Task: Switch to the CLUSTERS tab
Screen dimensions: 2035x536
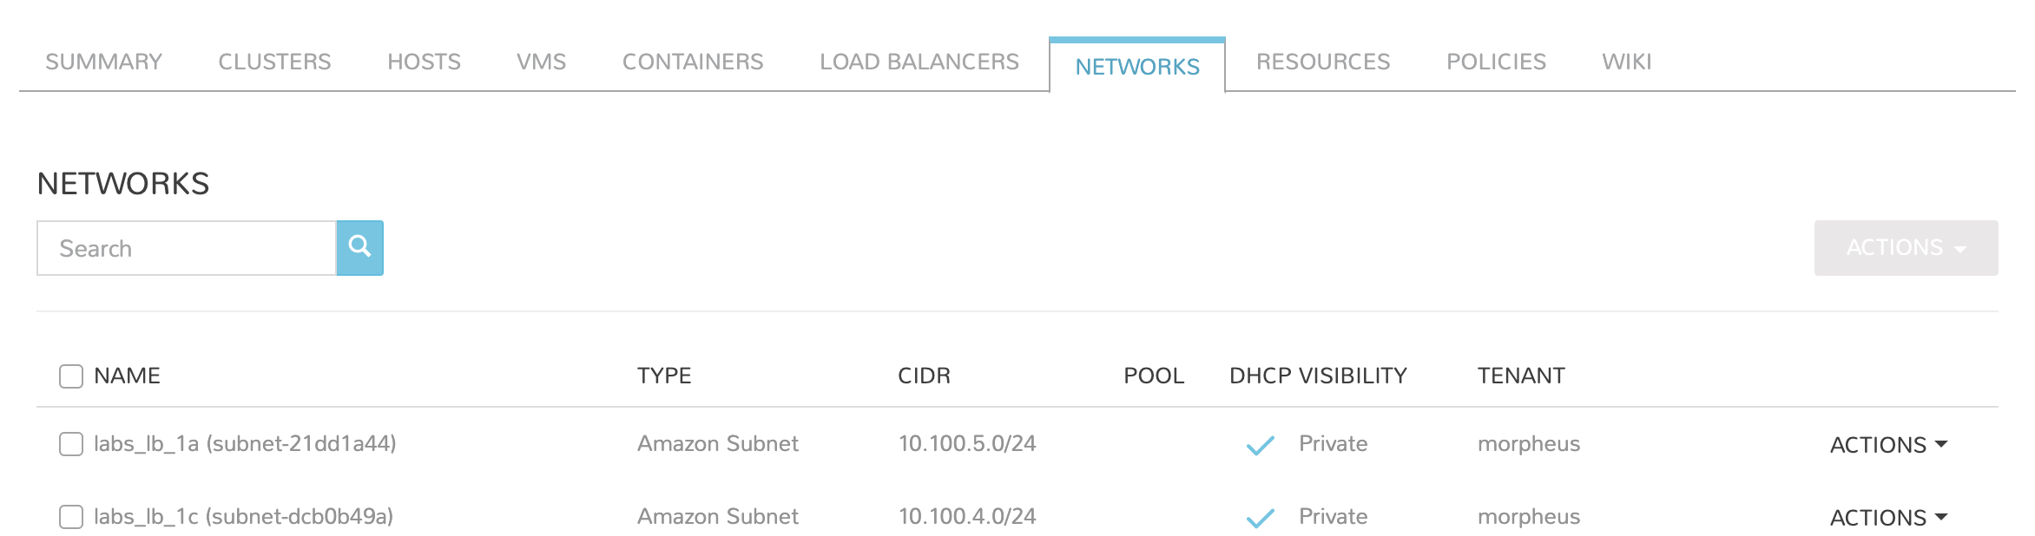Action: [275, 61]
